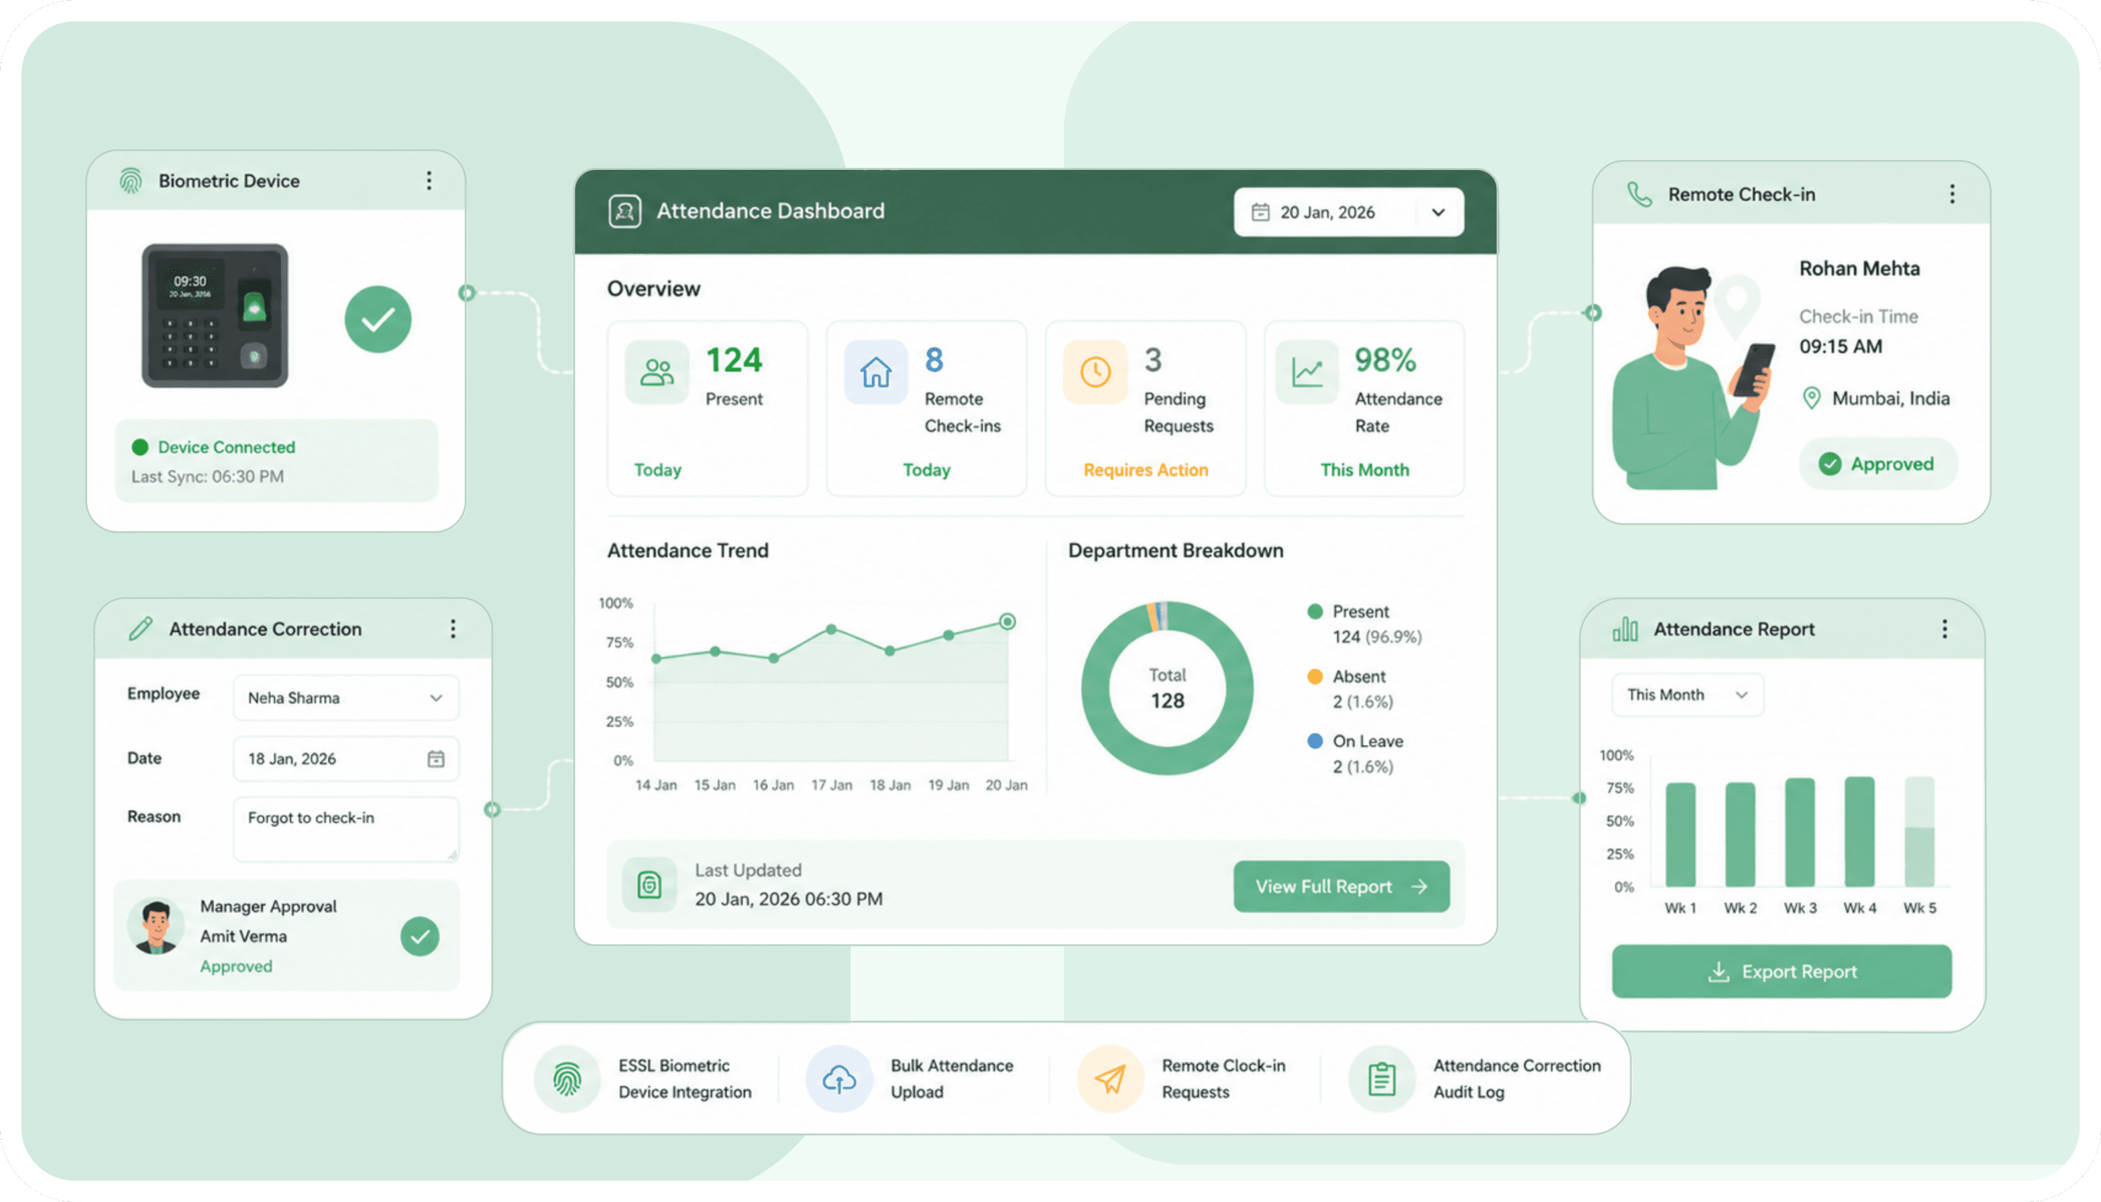This screenshot has width=2101, height=1202.
Task: Click the green Device Connected status dot
Action: point(139,448)
